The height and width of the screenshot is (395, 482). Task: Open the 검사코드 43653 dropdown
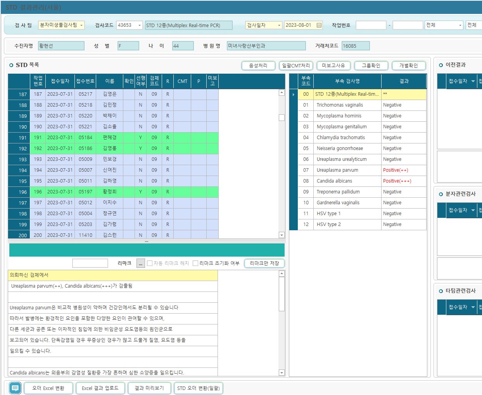click(x=140, y=25)
